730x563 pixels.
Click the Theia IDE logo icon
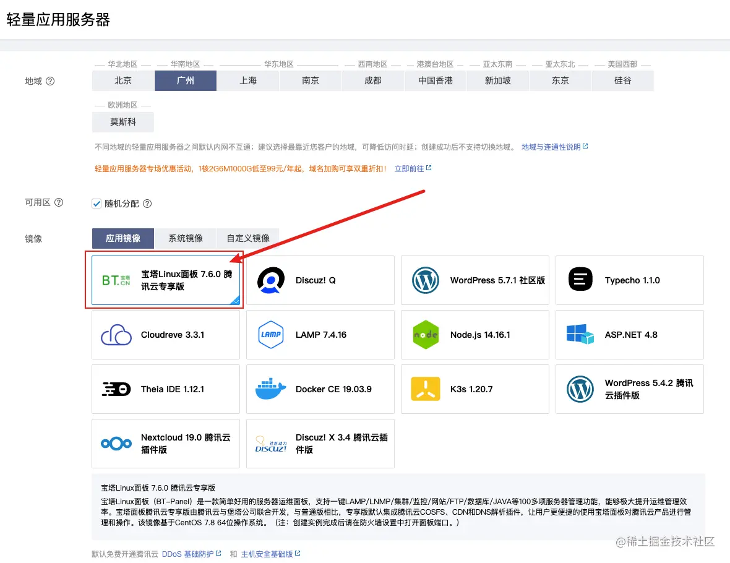coord(116,389)
